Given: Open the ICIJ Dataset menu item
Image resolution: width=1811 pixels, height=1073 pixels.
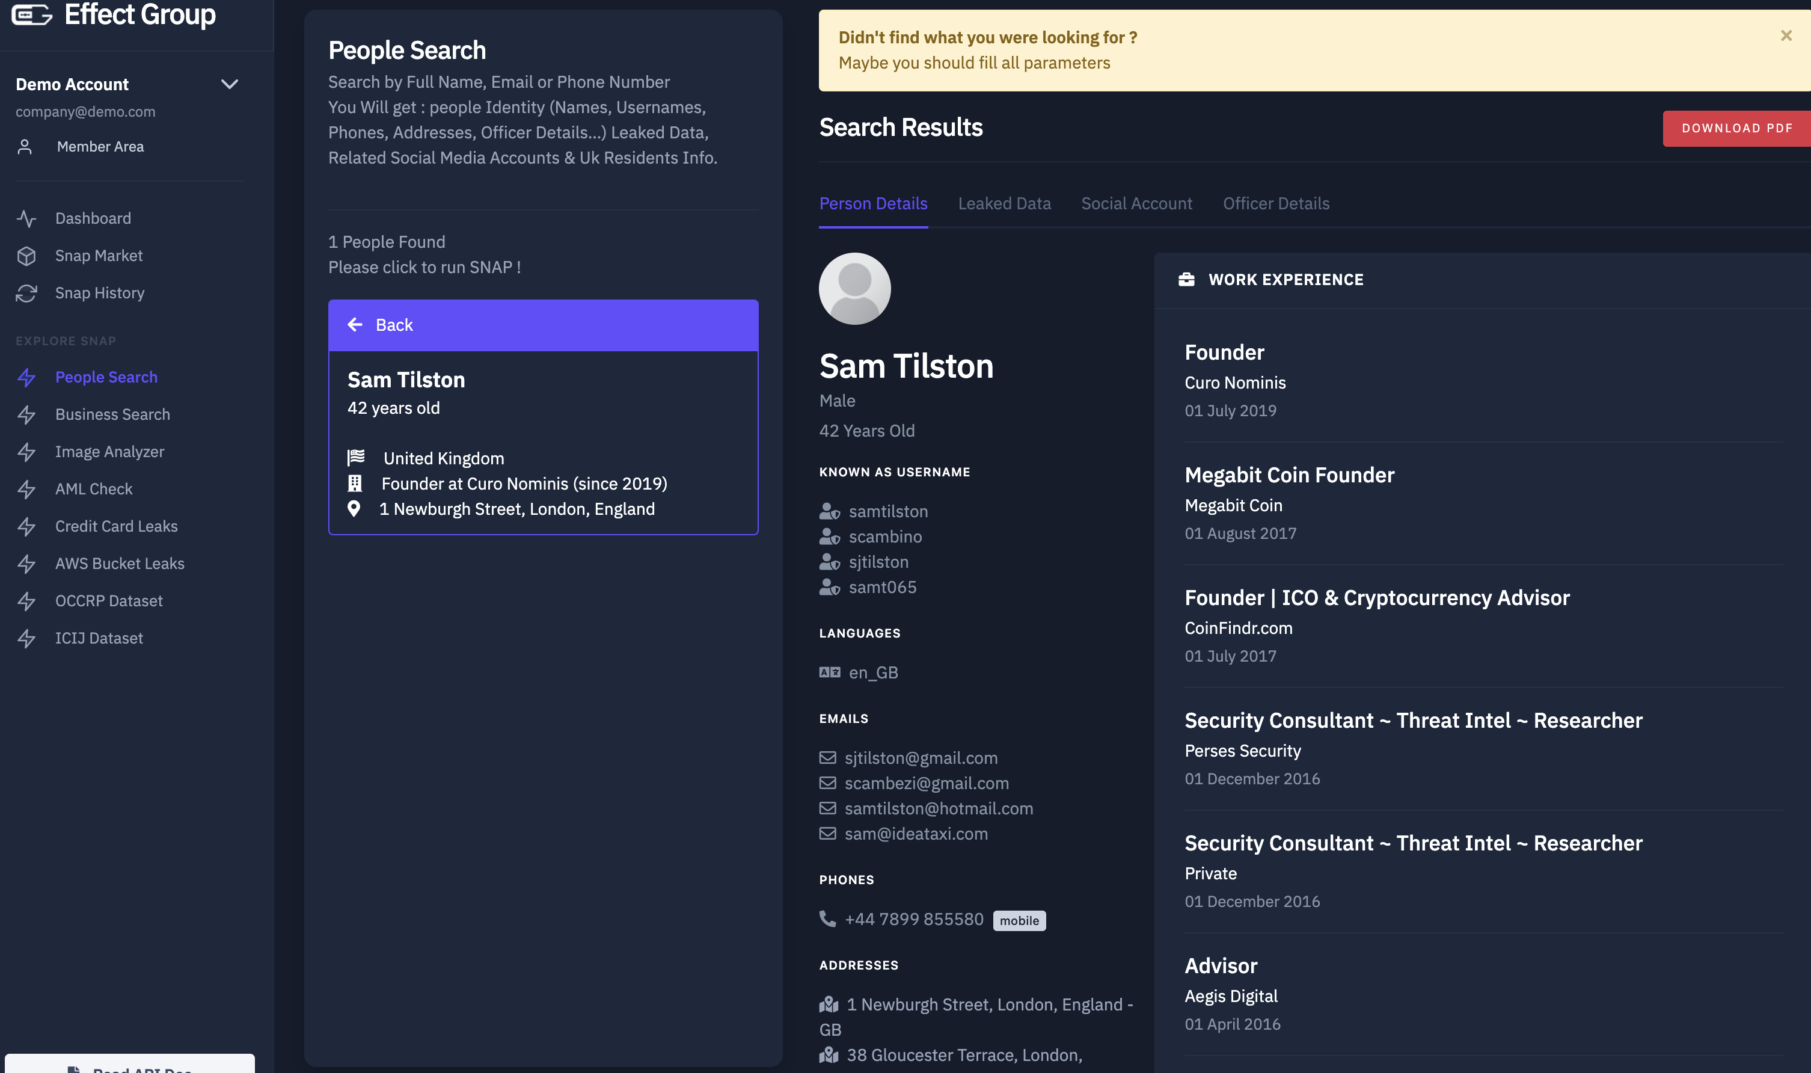Looking at the screenshot, I should [x=99, y=639].
